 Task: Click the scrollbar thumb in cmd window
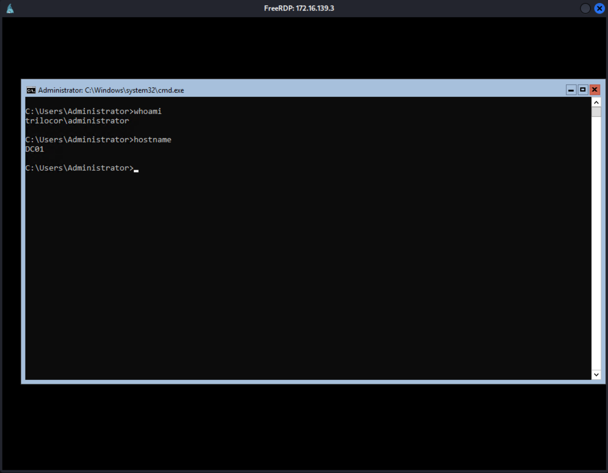tap(596, 112)
